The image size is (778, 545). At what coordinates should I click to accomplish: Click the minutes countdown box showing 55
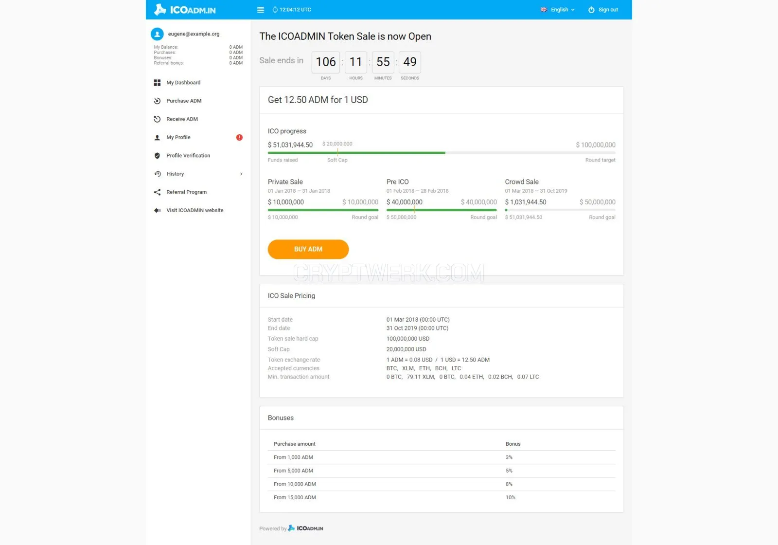coord(383,62)
